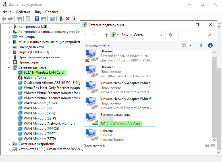The width and height of the screenshot is (222, 162).
Task: Open the Файл menu
Action: pos(7,12)
